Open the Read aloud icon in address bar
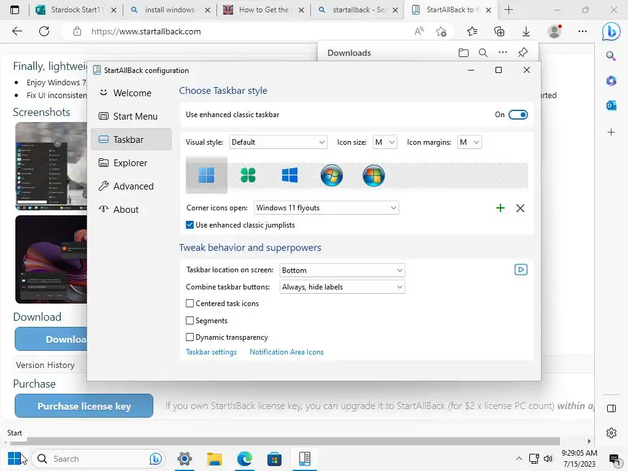This screenshot has height=471, width=628. [419, 31]
